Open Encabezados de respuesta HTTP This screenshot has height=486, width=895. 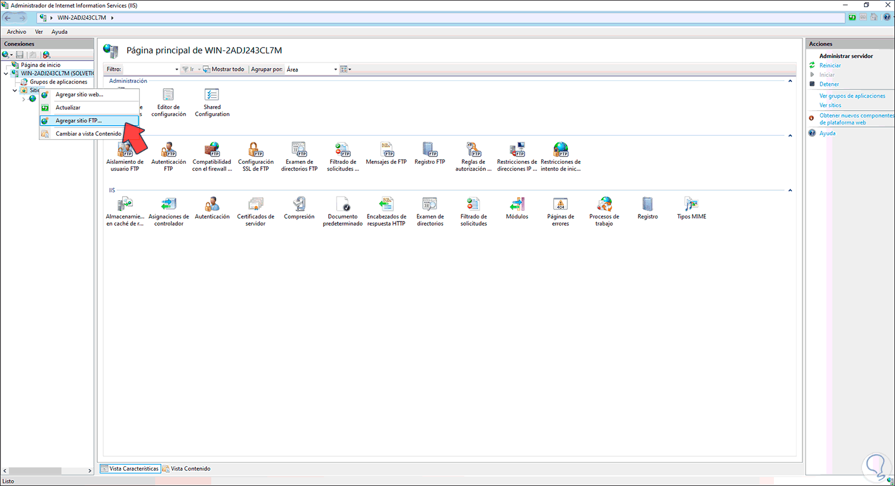pos(386,212)
